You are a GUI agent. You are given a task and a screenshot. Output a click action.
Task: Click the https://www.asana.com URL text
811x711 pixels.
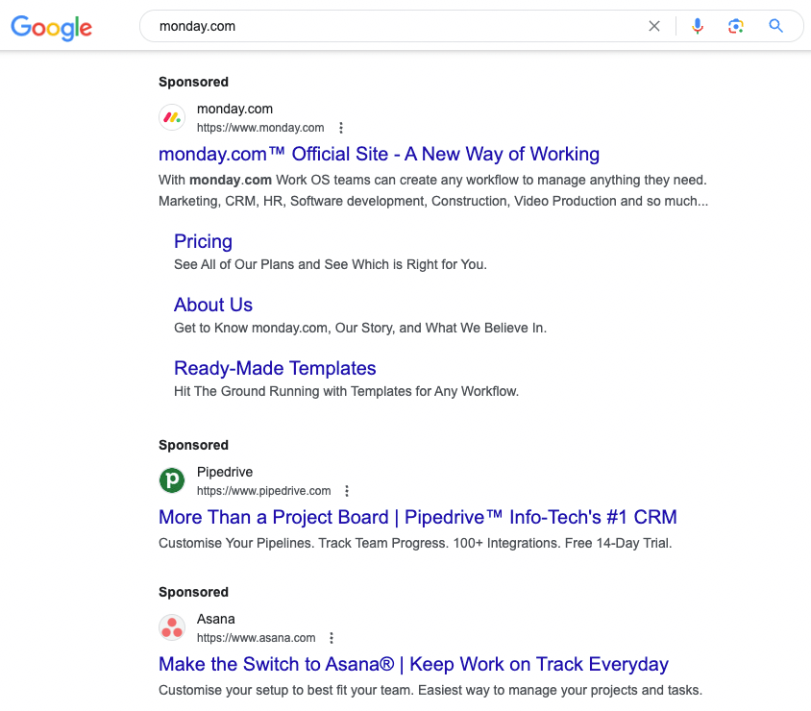pos(256,638)
